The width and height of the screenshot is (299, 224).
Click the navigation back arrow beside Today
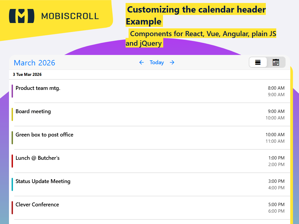point(141,62)
